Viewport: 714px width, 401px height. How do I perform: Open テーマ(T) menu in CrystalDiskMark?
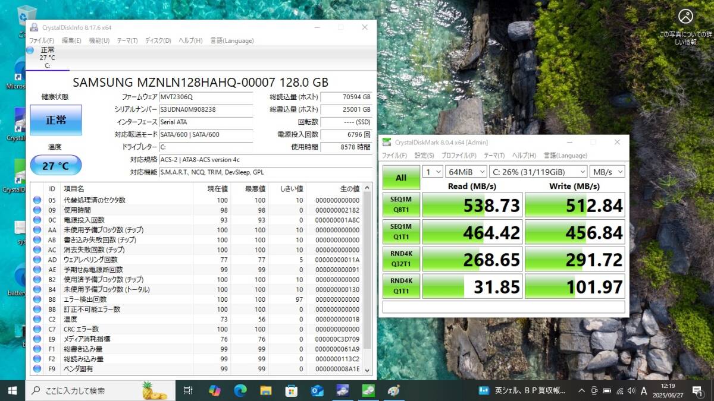tap(494, 155)
